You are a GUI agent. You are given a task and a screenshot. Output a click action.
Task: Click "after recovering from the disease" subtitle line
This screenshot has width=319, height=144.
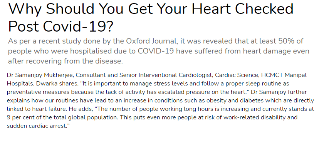coord(65,61)
